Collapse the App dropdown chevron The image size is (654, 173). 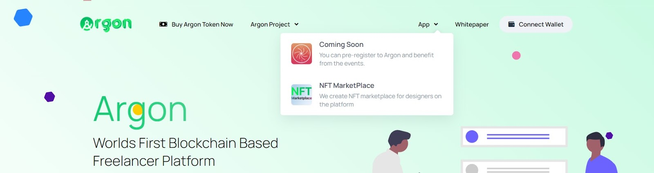tap(436, 24)
